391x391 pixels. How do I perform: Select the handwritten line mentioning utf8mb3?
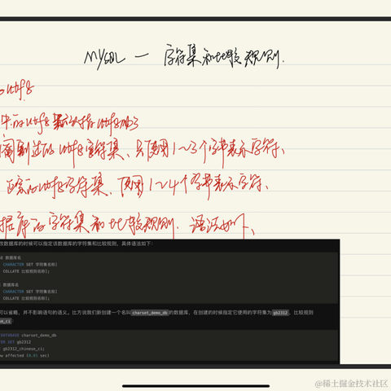point(69,124)
